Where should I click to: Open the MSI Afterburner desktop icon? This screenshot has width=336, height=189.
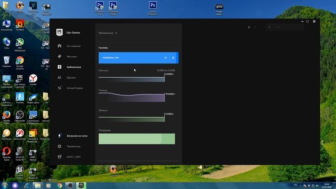point(20,45)
